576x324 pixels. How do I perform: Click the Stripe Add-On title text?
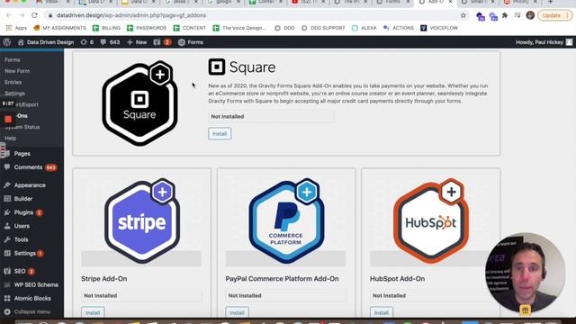click(x=104, y=279)
